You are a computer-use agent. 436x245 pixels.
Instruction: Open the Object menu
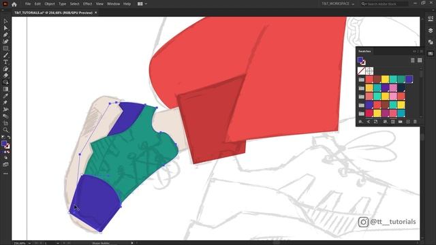50,4
